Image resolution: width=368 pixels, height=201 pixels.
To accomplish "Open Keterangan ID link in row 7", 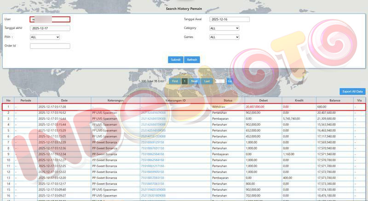I will (x=152, y=142).
